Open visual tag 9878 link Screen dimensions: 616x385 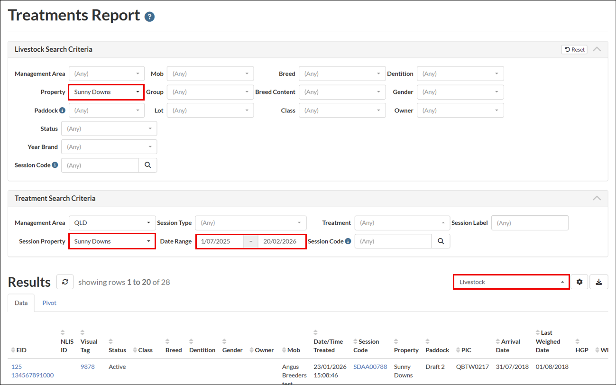pos(87,367)
